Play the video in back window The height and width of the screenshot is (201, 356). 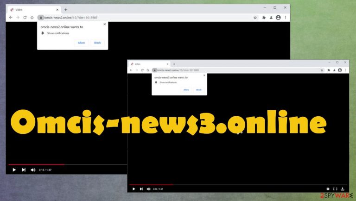(x=14, y=170)
